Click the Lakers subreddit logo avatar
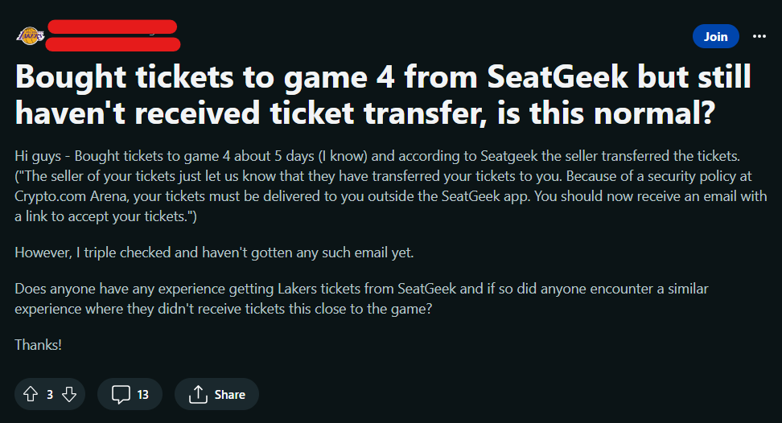782x423 pixels. (x=30, y=36)
